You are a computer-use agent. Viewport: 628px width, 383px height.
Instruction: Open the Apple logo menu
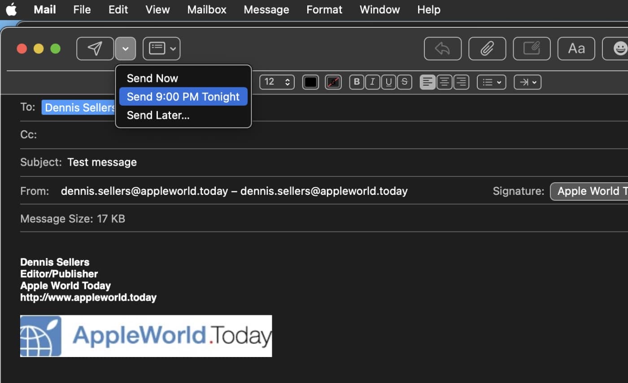tap(11, 9)
